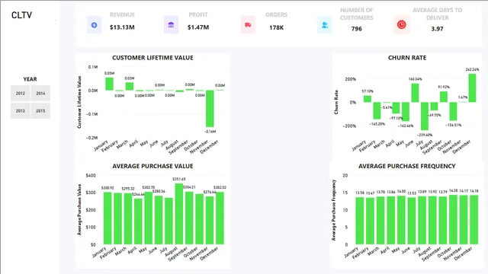This screenshot has width=488, height=274.
Task: Select the January bar in Customer Lifetime Value
Action: 109,84
